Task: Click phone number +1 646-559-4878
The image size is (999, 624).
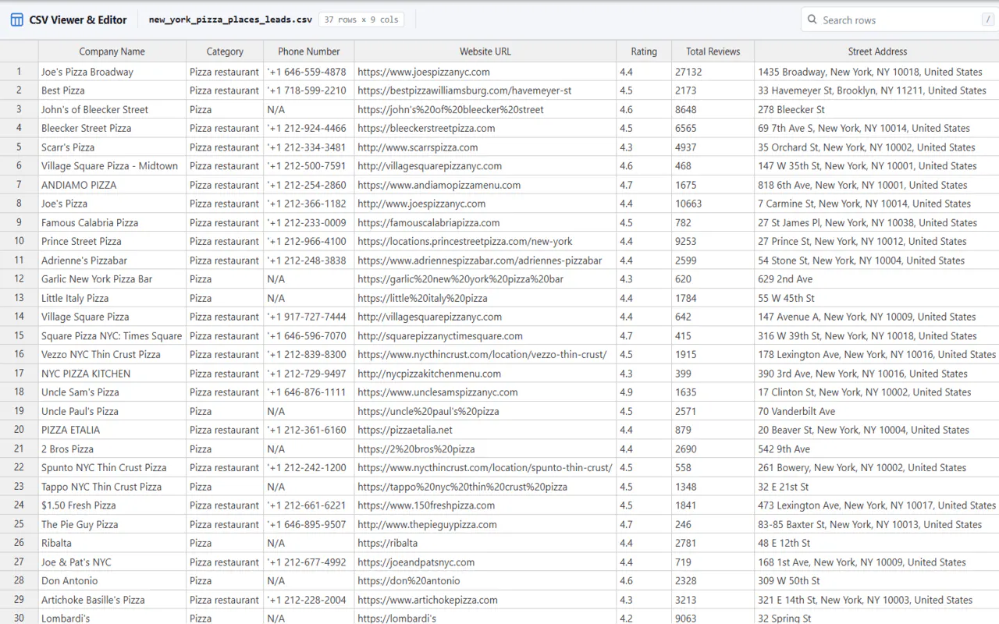Action: [x=309, y=72]
